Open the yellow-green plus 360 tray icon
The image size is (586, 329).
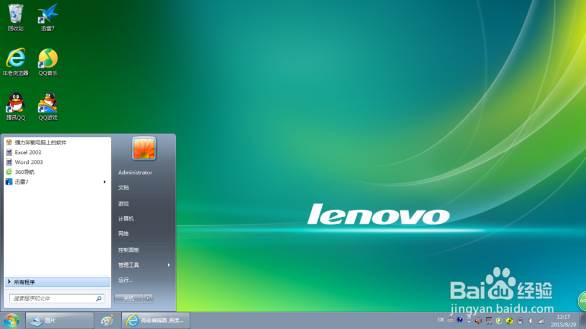click(509, 321)
